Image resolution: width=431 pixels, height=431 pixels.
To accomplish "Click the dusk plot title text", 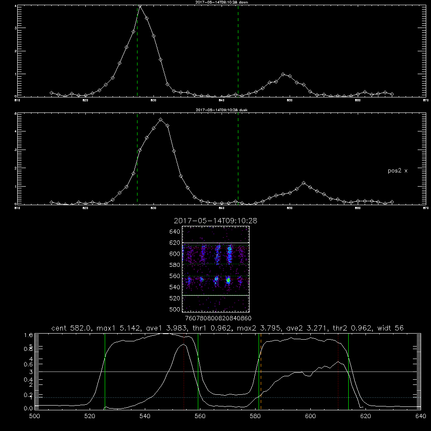I will click(x=222, y=110).
